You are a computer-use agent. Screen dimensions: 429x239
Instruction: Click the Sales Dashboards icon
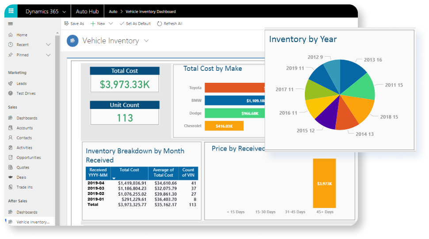click(x=11, y=118)
